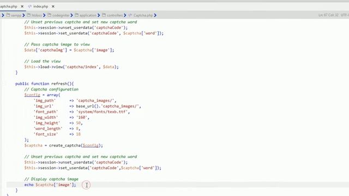
Task: Click the load->view('captcha/index') line
Action: (x=71, y=67)
